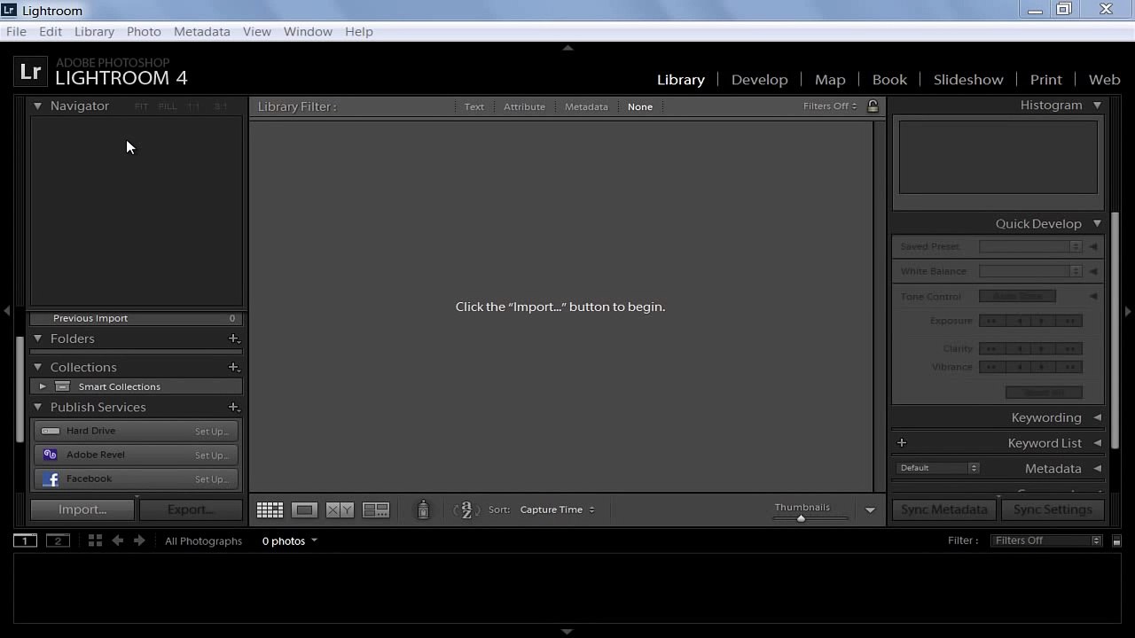Add a new folder with plus icon

(x=234, y=338)
